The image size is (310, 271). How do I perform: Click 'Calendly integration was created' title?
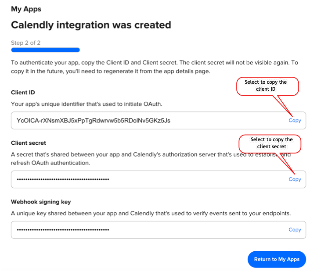91,25
